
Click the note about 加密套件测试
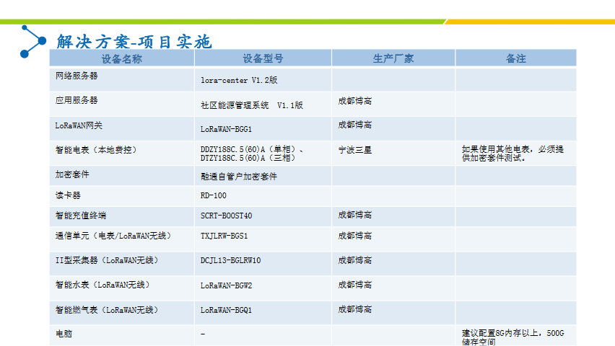point(512,154)
